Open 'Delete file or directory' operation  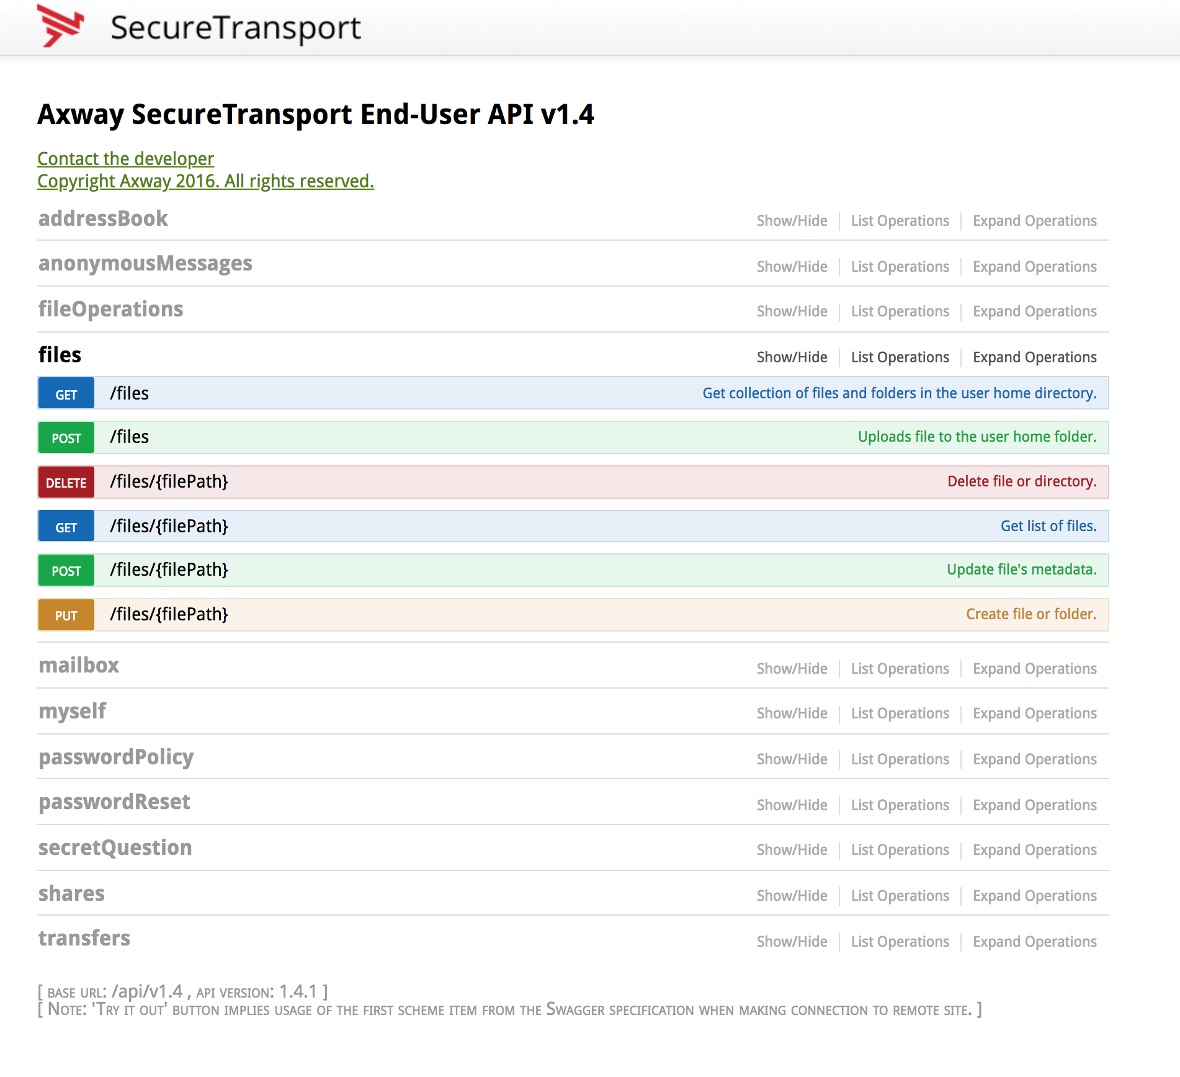[x=1022, y=481]
